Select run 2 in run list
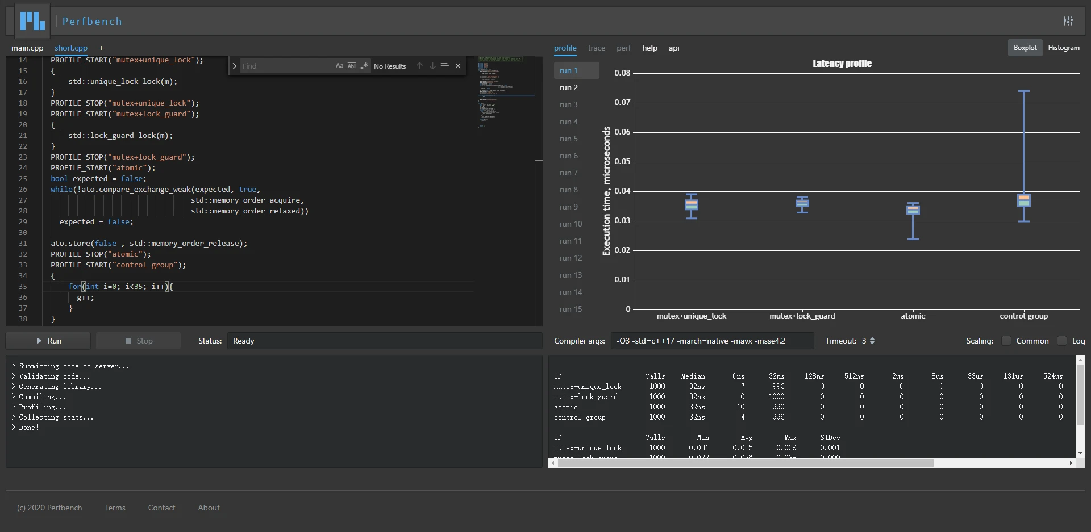Image resolution: width=1091 pixels, height=532 pixels. (x=576, y=87)
